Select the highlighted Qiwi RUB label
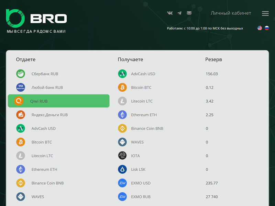Screen dimensions: 275x206 39,101
